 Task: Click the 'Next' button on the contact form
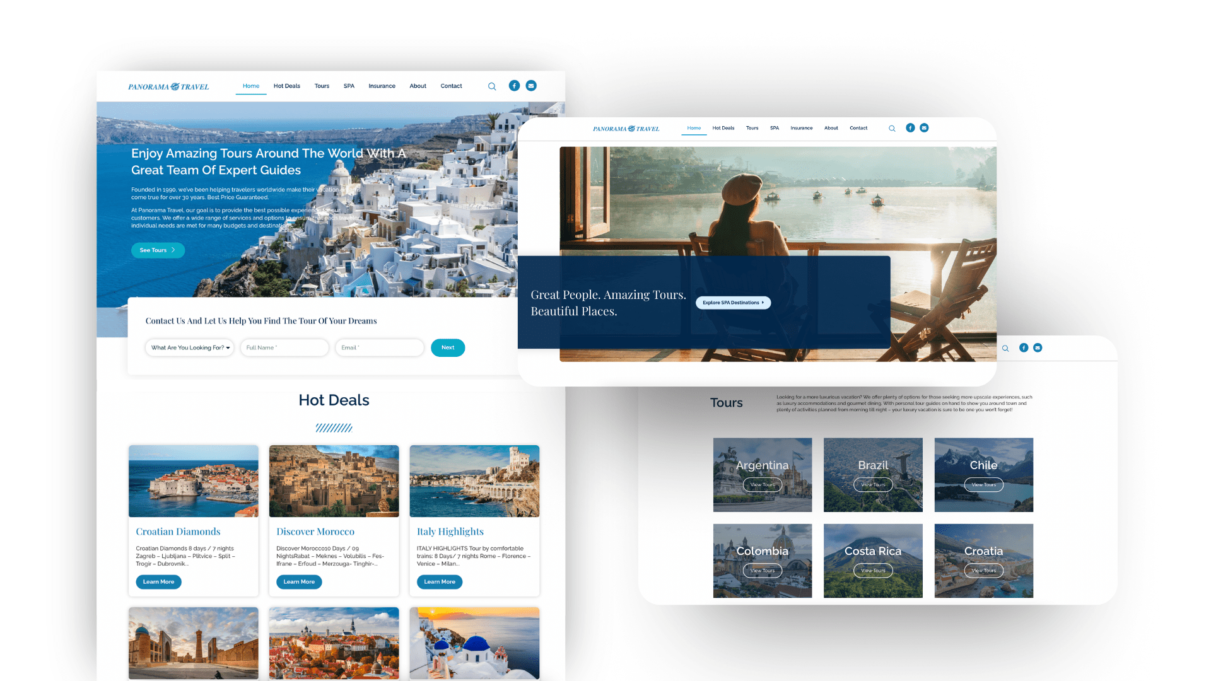447,347
